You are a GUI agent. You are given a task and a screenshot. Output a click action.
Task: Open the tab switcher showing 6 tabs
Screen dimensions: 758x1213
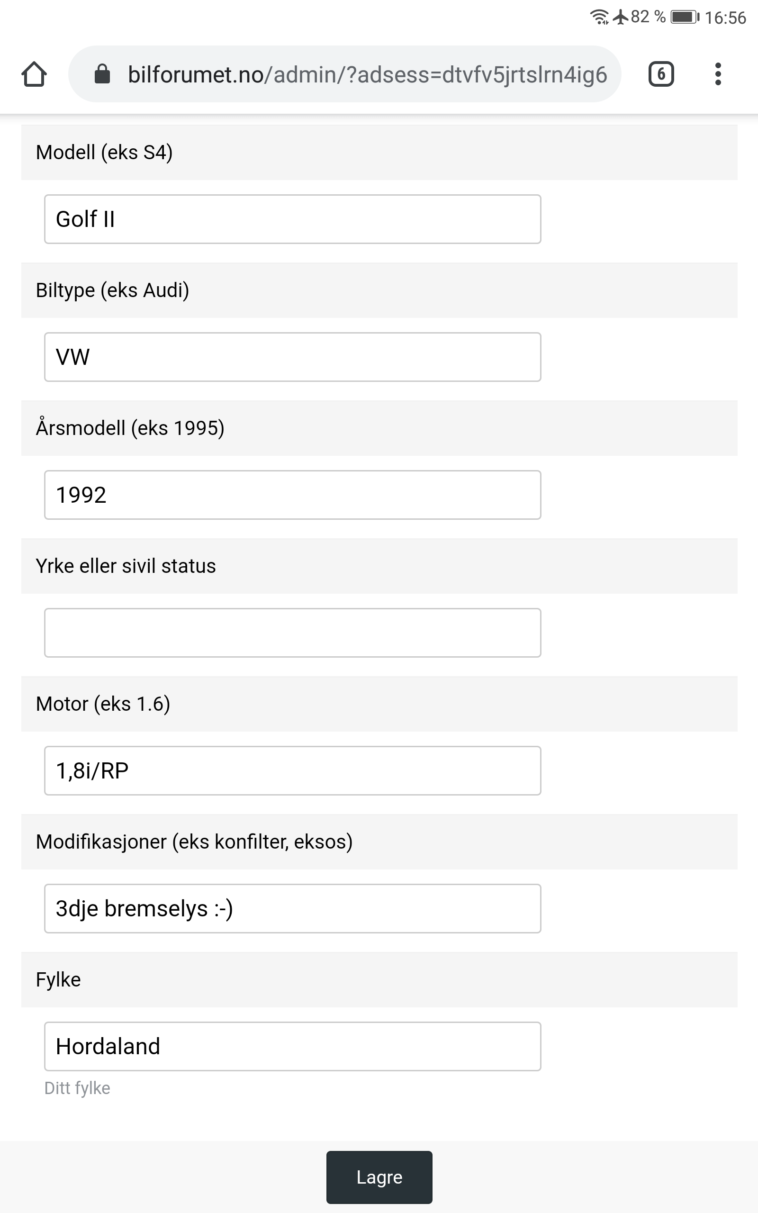pyautogui.click(x=661, y=74)
